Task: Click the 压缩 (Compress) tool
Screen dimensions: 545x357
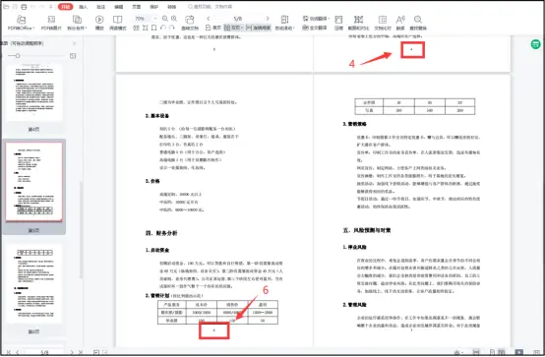Action: 338,23
